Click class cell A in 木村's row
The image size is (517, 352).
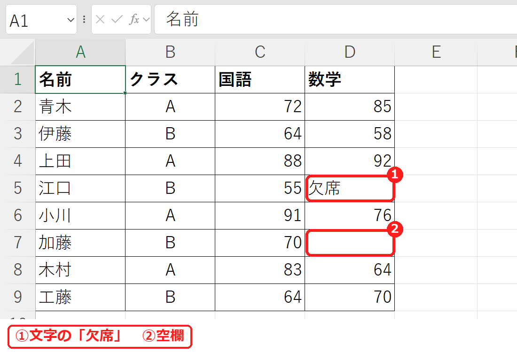pyautogui.click(x=170, y=270)
